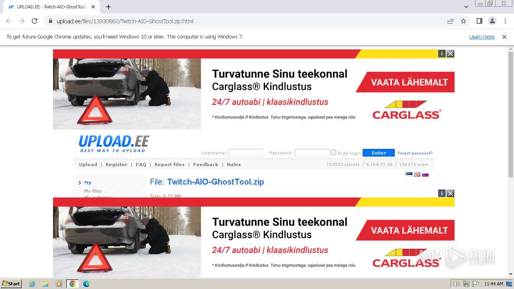Focus the Username input field
514x289 pixels.
pyautogui.click(x=246, y=153)
